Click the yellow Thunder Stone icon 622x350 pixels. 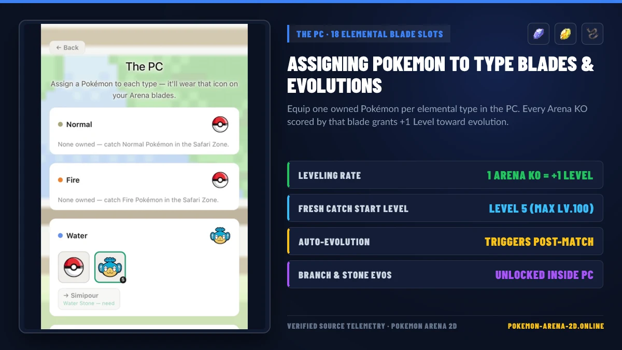pos(566,34)
